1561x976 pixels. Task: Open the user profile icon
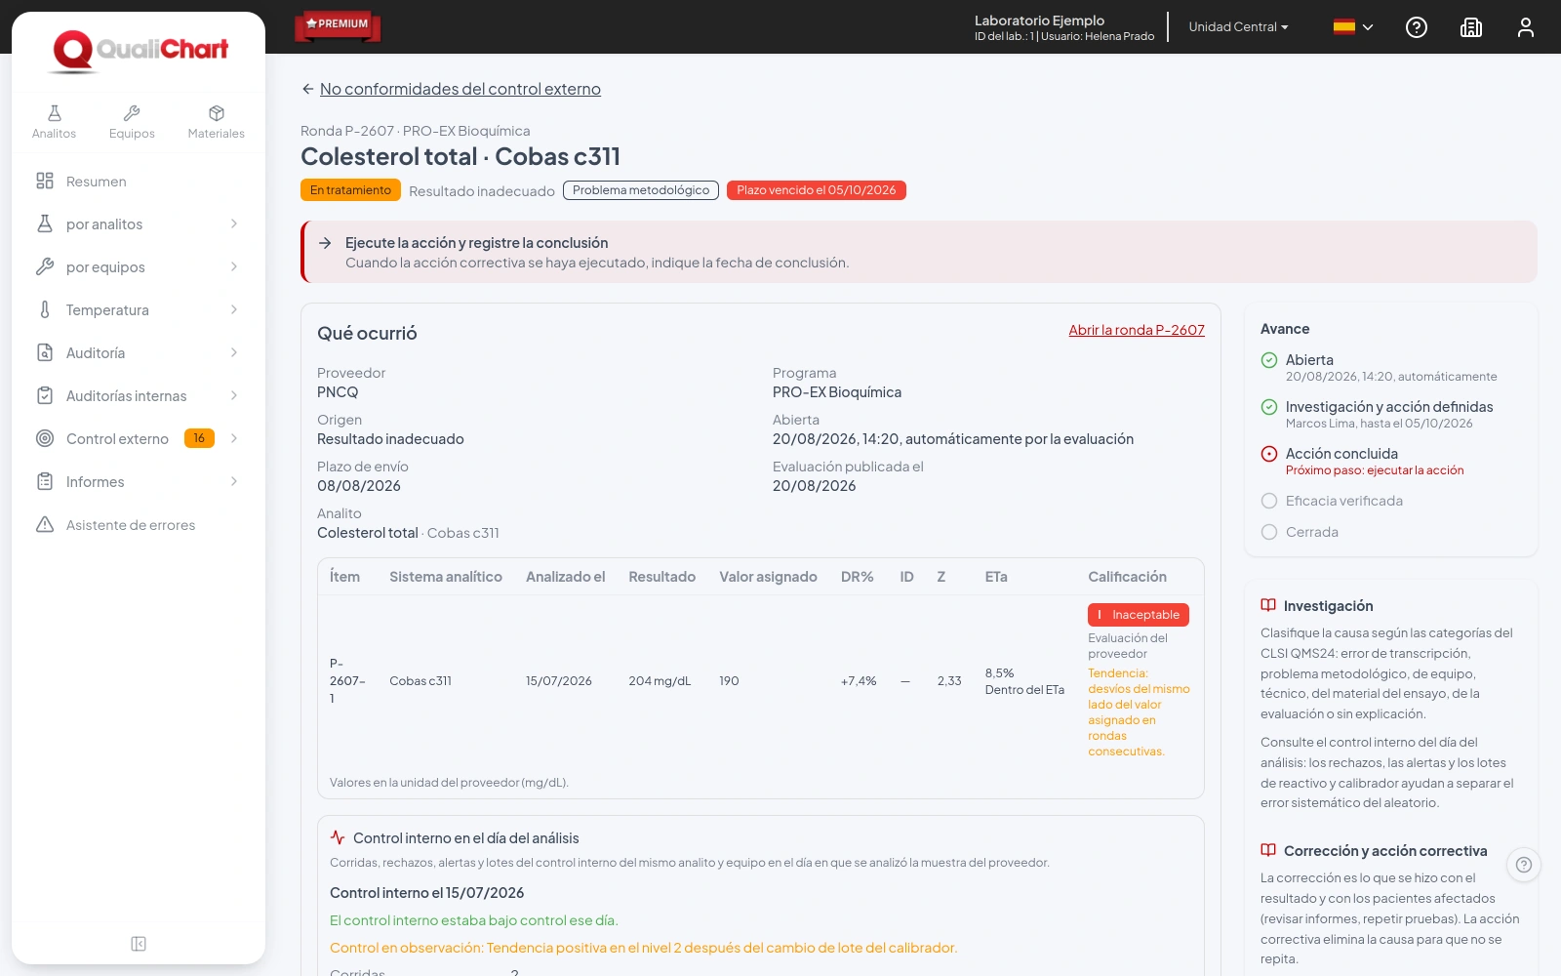pos(1526,27)
